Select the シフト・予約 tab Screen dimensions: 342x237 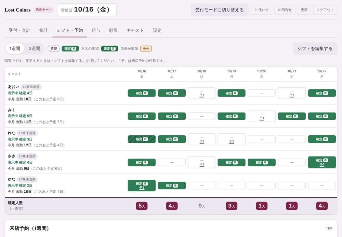69,30
